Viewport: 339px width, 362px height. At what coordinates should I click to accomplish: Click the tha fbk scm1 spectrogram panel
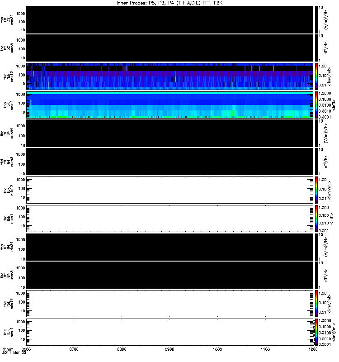[x=170, y=105]
